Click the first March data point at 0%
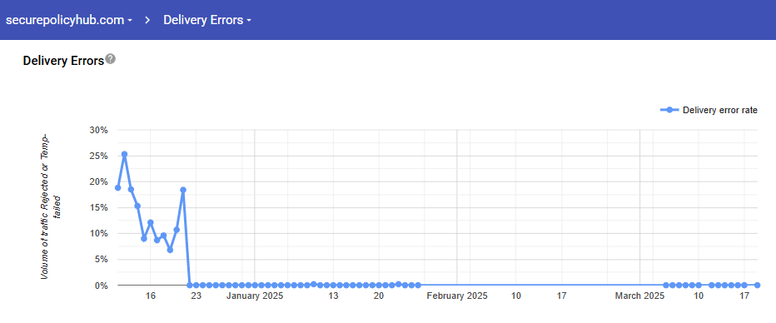 click(x=666, y=286)
